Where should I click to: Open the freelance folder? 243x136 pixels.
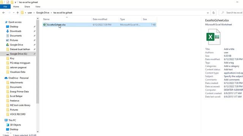coord(14,101)
